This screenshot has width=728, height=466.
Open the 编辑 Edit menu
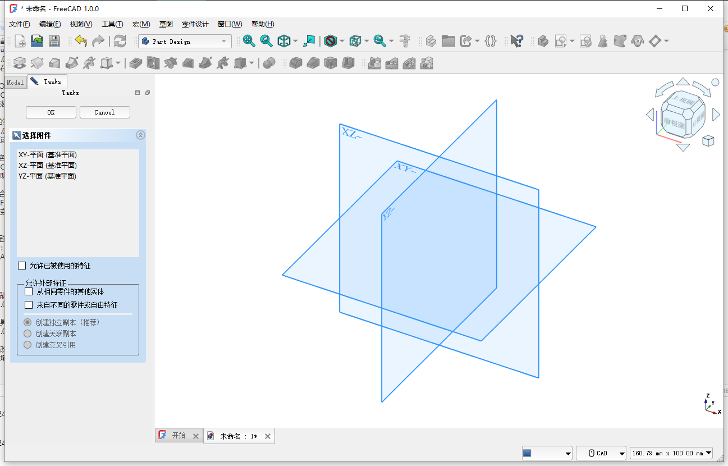tap(50, 24)
